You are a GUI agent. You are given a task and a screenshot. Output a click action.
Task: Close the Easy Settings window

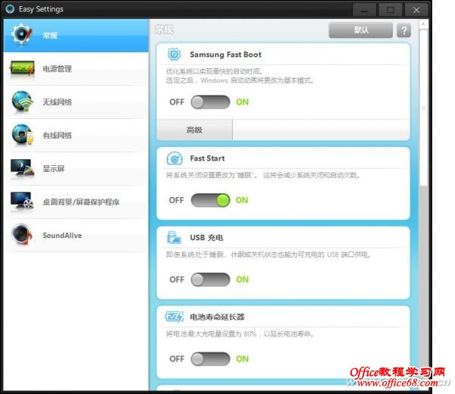point(416,10)
